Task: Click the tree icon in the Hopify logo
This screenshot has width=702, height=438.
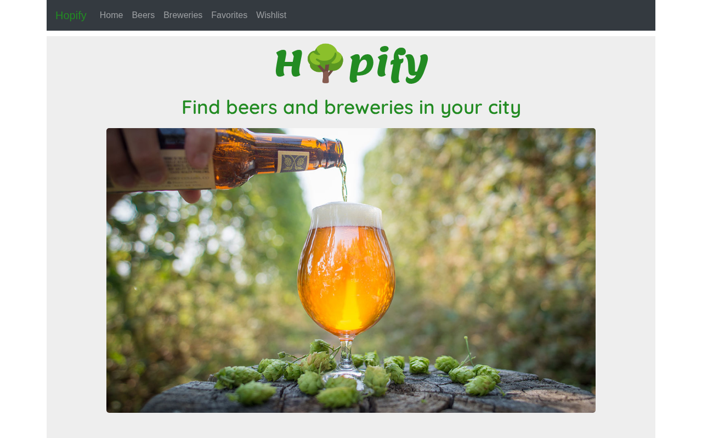Action: pyautogui.click(x=325, y=63)
